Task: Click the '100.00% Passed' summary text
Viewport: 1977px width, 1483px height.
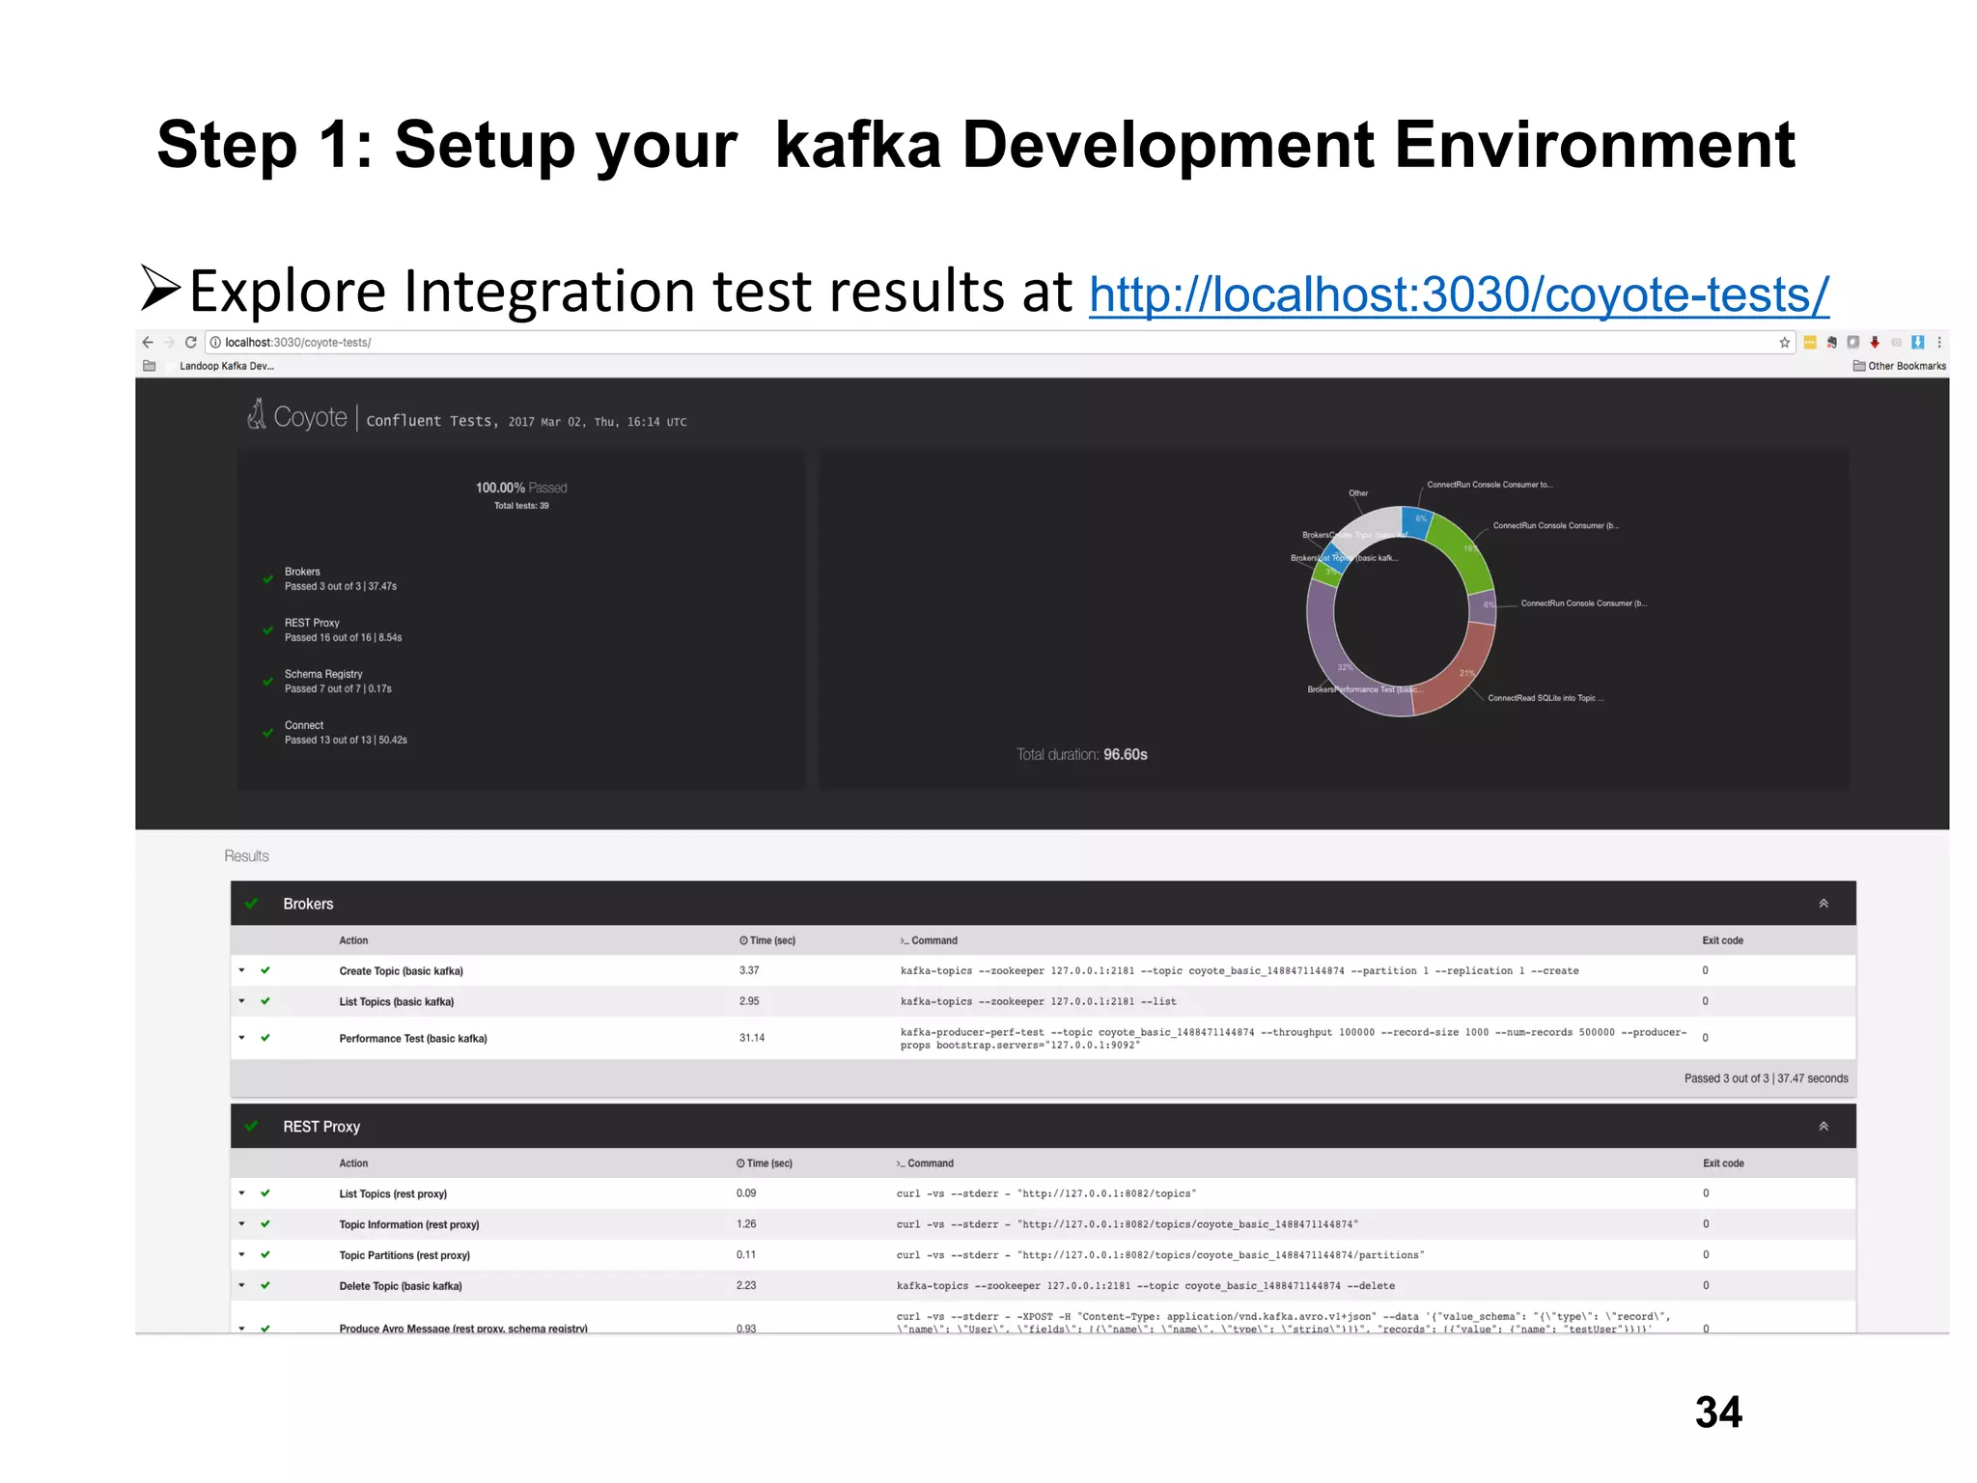Action: (521, 488)
